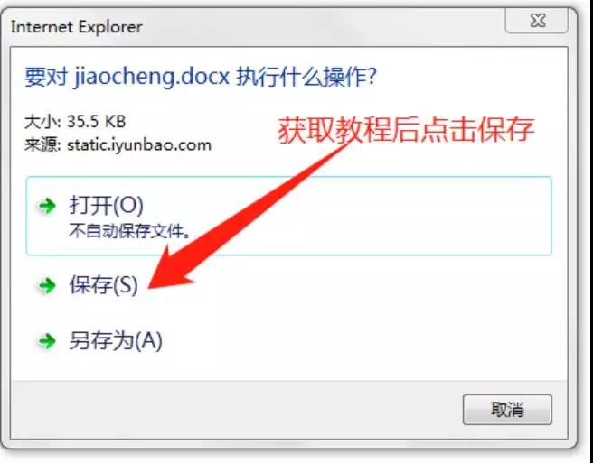
Task: Click the green arrow beside 打开(O)
Action: coord(47,206)
